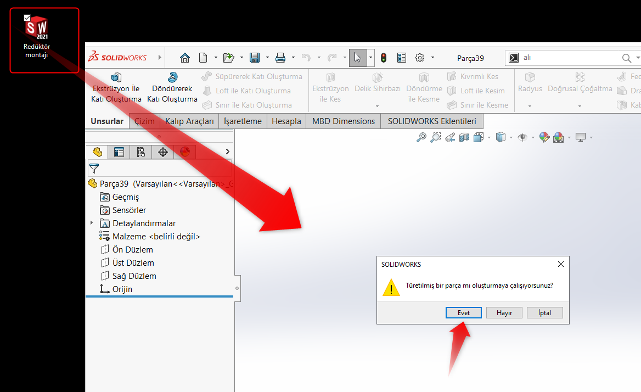641x392 pixels.
Task: Zoom to fit using the heads-up view icon
Action: coord(421,137)
